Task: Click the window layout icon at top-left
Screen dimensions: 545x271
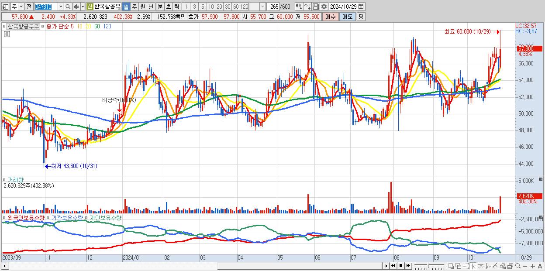Action: pyautogui.click(x=5, y=7)
